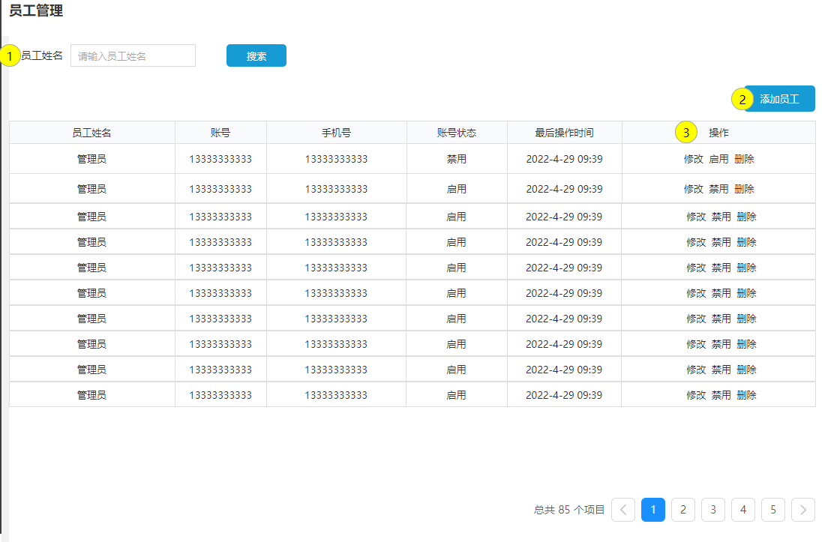822x542 pixels.
Task: Delete the first 管理员 via 删除
Action: (x=744, y=158)
